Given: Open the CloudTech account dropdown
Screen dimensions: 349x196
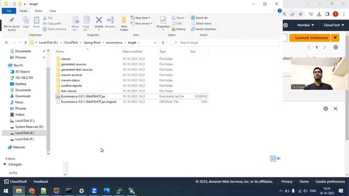Looking at the screenshot, I should click(x=334, y=25).
